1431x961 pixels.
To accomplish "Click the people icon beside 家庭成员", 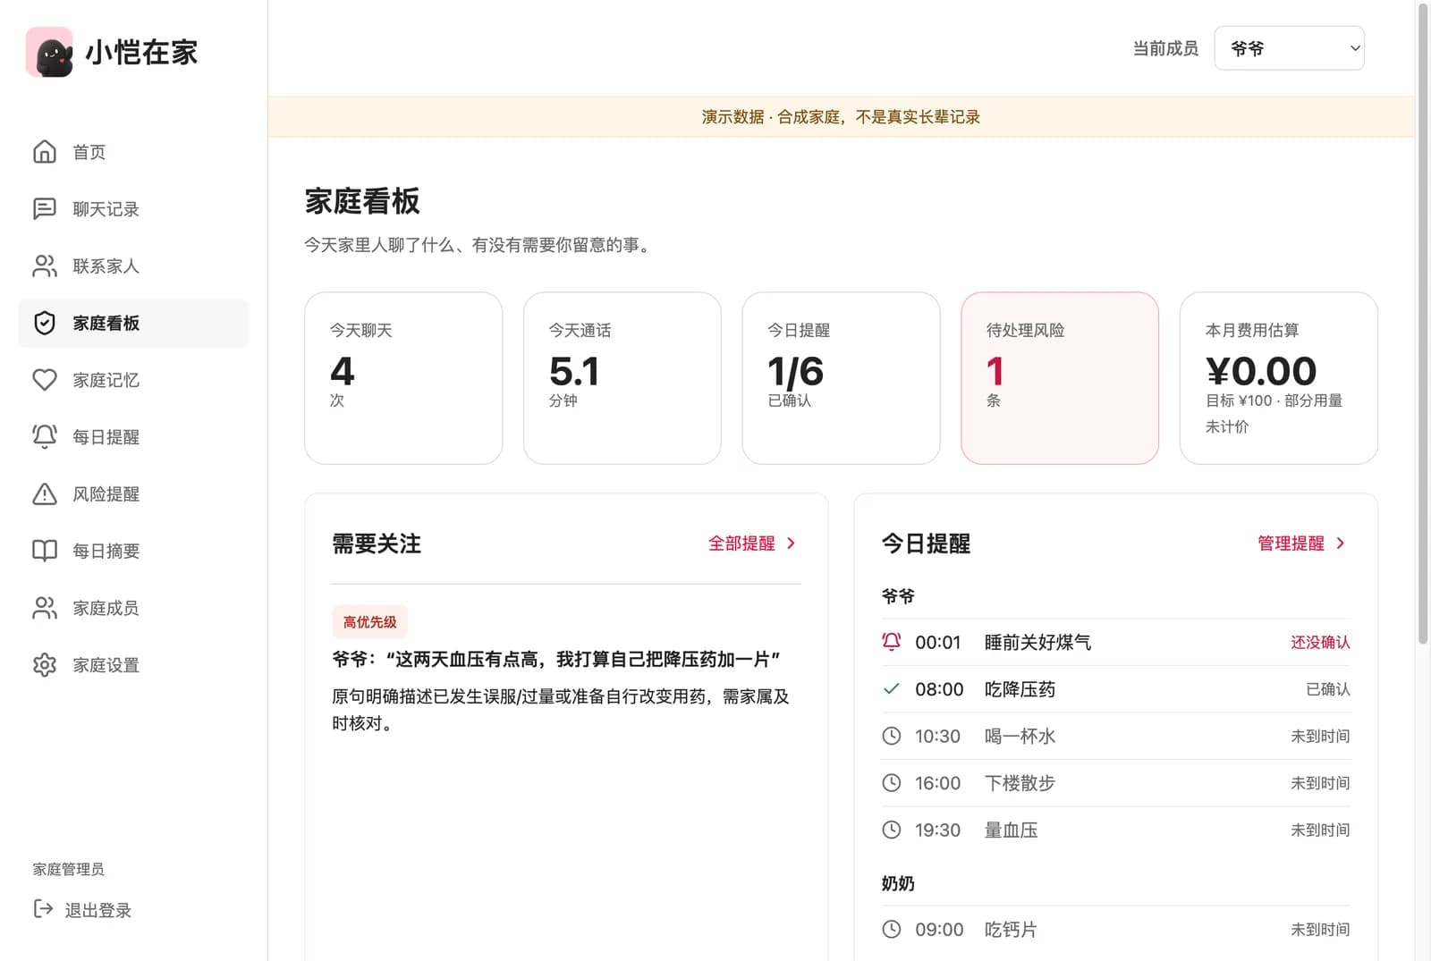I will pos(45,608).
